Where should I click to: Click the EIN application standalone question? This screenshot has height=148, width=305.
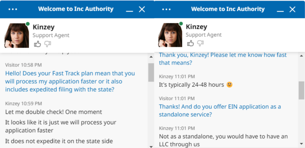(x=220, y=111)
